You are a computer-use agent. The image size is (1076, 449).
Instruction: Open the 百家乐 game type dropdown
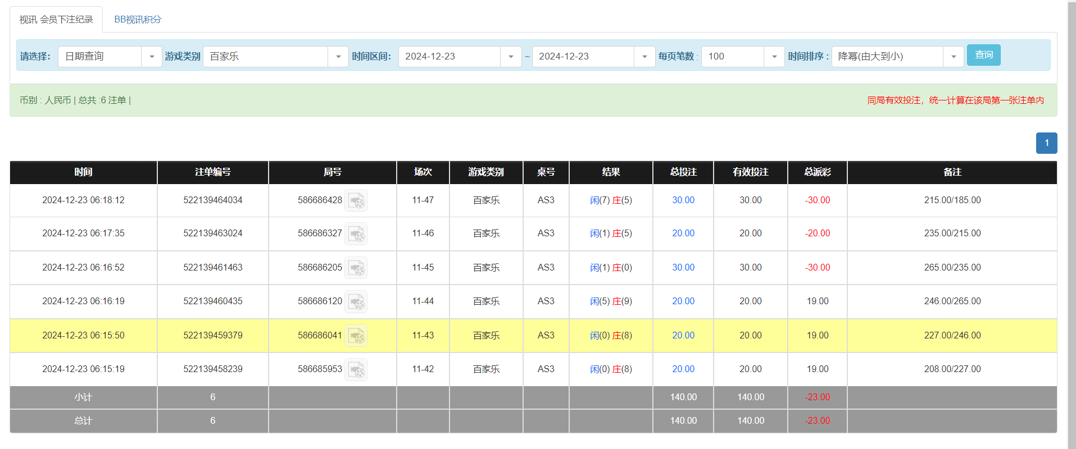click(x=338, y=57)
